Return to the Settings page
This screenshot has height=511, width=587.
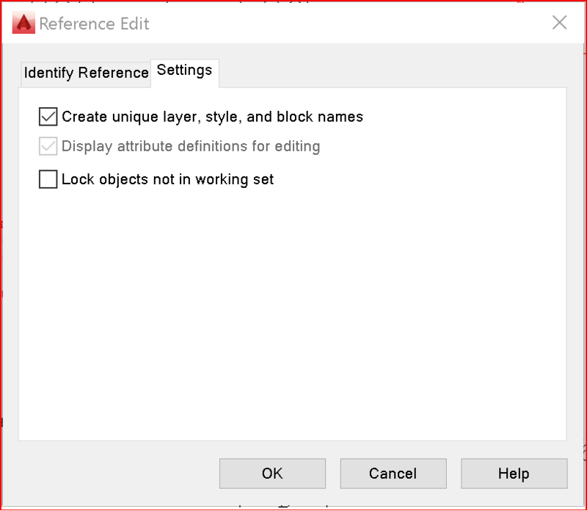pos(184,73)
